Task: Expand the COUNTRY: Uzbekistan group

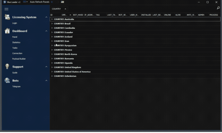Action: [x=52, y=76]
